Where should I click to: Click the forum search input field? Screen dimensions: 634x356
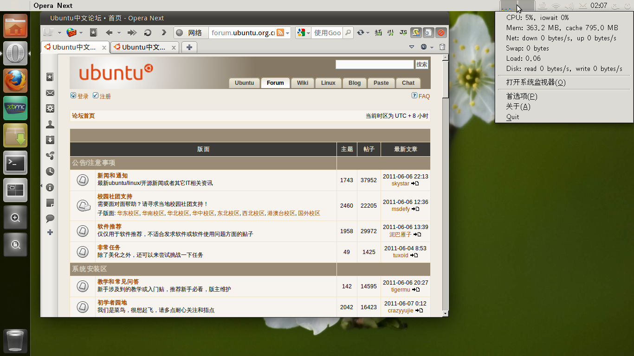[375, 64]
